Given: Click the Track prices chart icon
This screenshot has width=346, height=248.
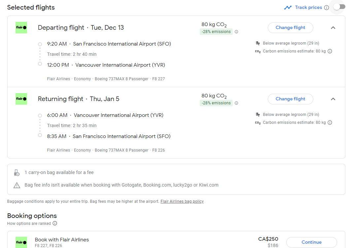Looking at the screenshot, I should pyautogui.click(x=288, y=7).
